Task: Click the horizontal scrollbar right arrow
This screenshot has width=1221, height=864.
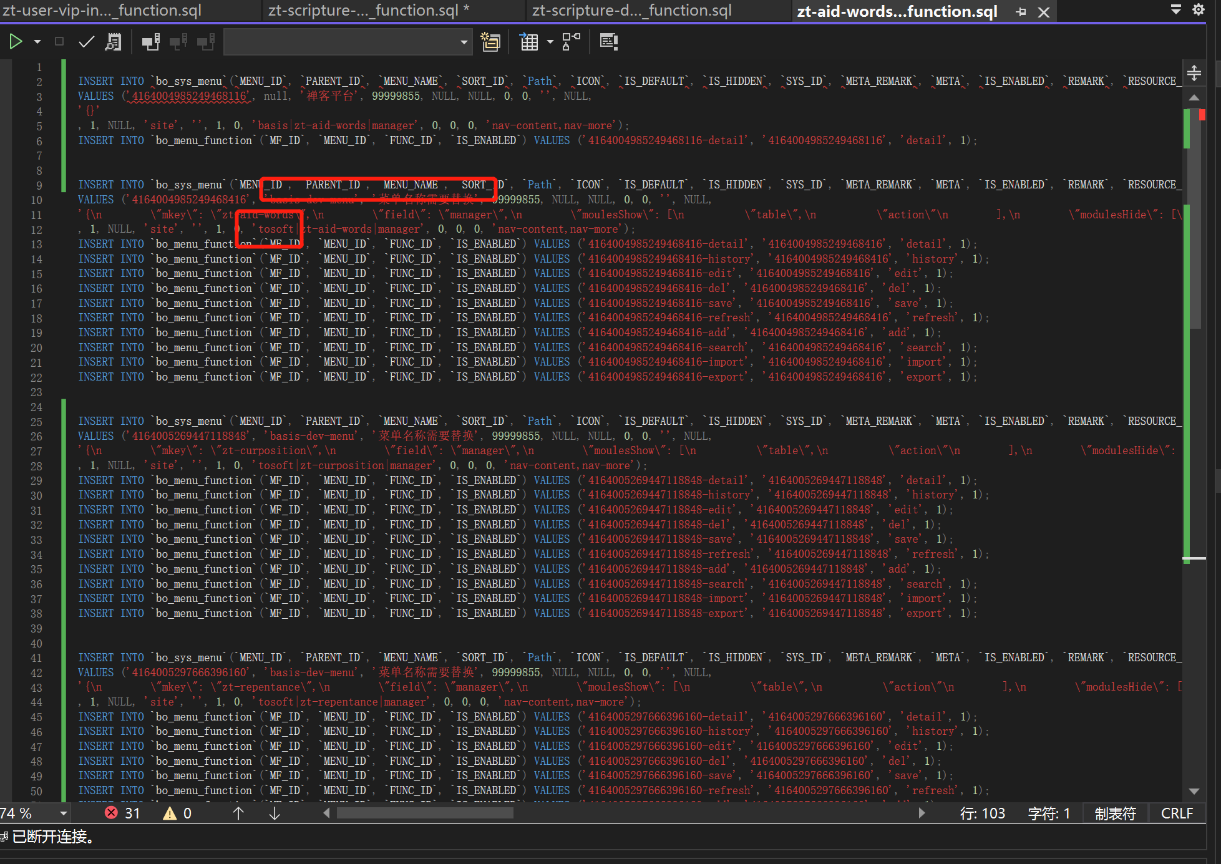Action: (922, 813)
